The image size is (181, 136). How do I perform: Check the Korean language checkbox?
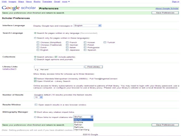(85, 42)
